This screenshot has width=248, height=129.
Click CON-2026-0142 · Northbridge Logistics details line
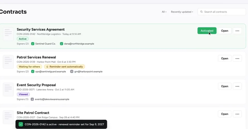[x=49, y=34]
